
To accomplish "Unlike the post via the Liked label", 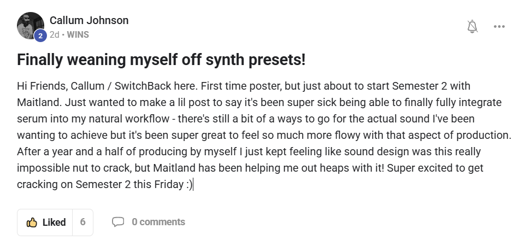I will click(54, 222).
